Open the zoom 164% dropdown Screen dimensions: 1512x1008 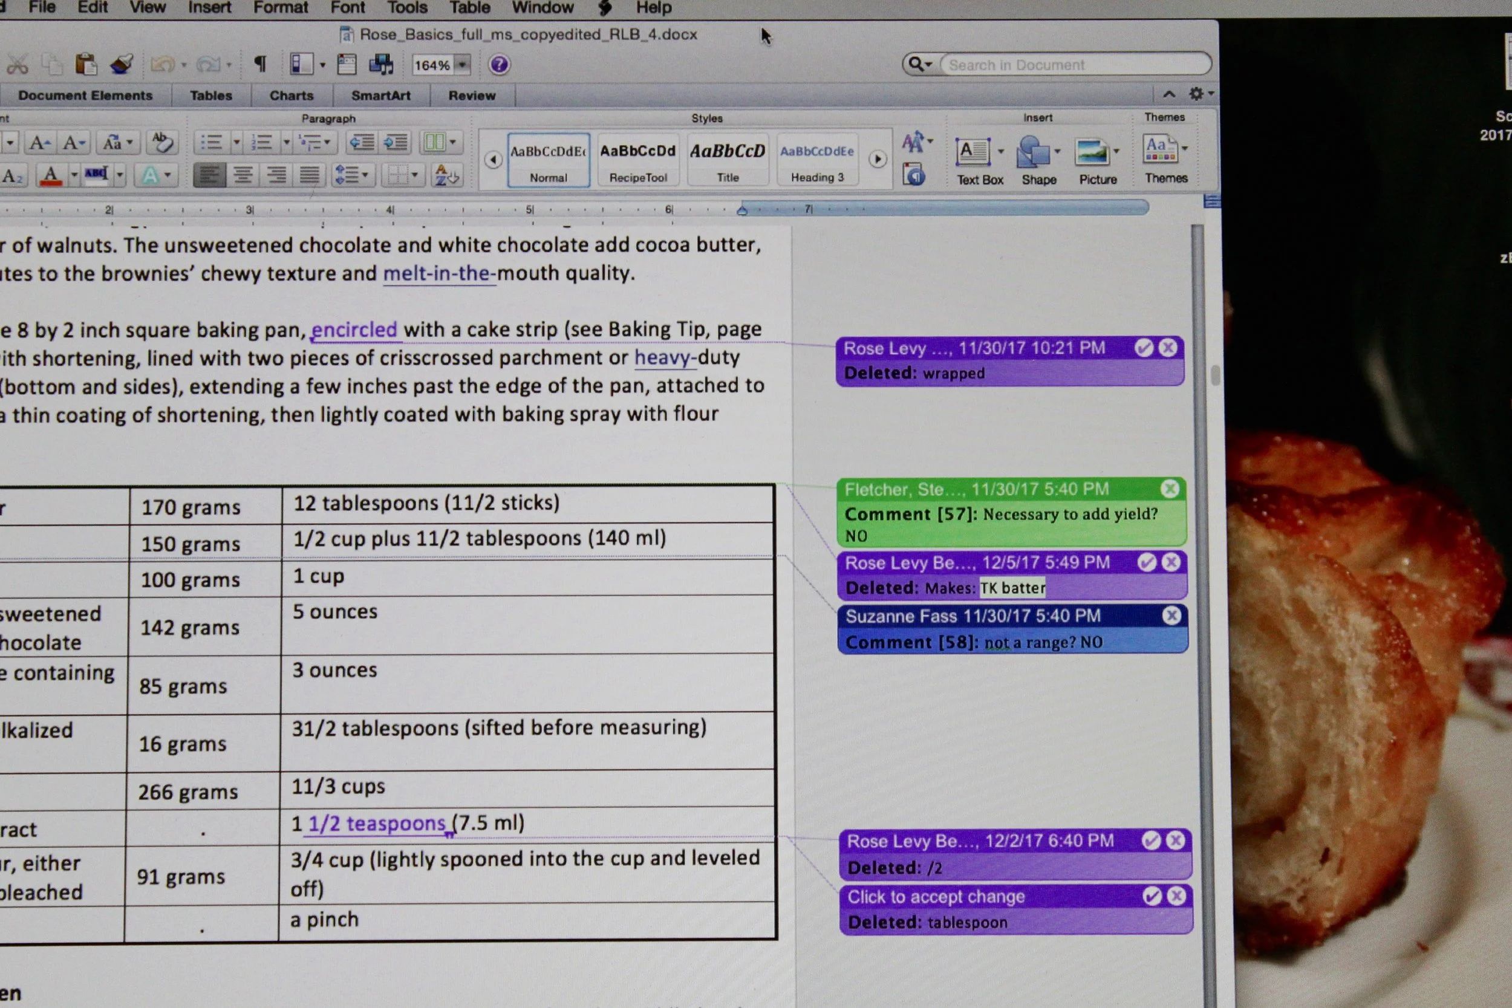[x=461, y=64]
